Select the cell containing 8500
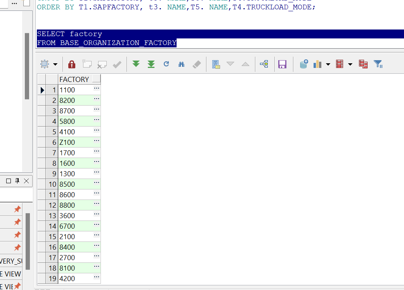Screen dimensions: 404x290 (75, 184)
